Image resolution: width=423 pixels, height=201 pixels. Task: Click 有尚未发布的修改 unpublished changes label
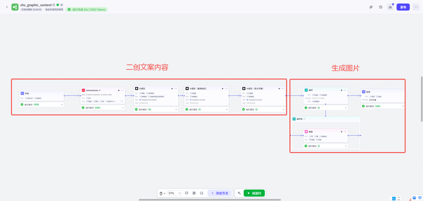click(54, 9)
